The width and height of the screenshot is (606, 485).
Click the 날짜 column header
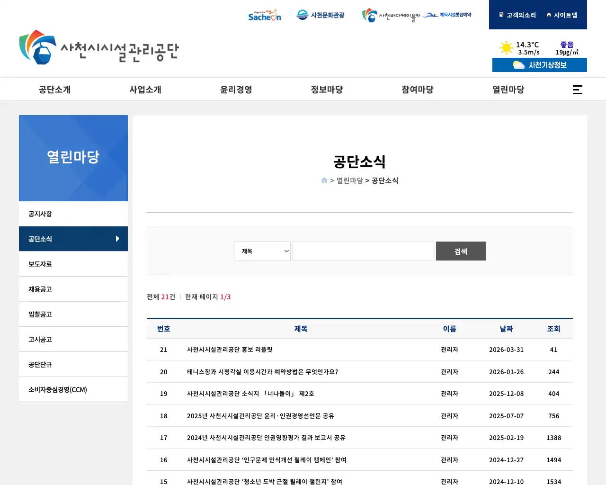coord(507,329)
